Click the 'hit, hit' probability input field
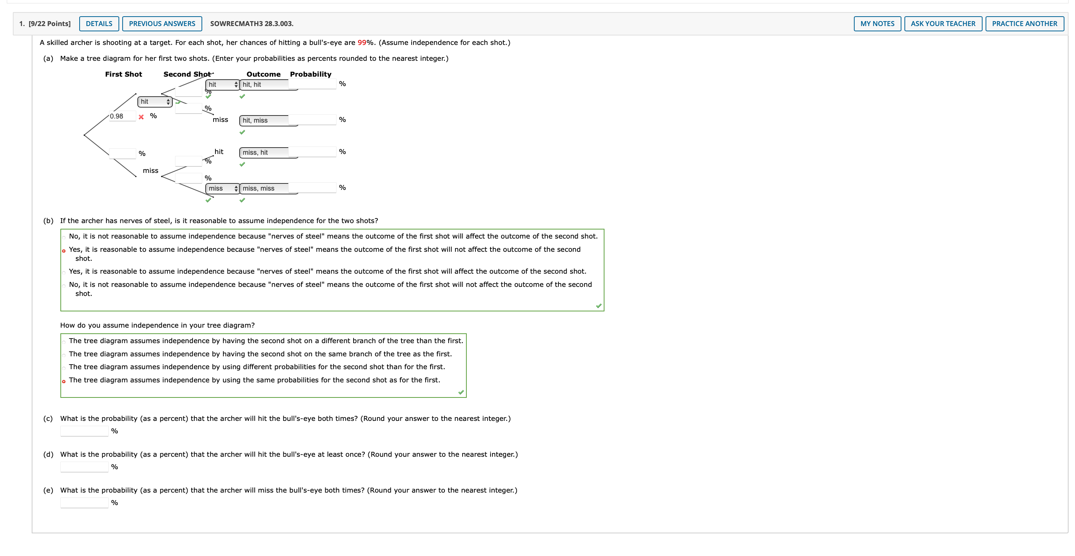The width and height of the screenshot is (1075, 556). click(x=312, y=84)
